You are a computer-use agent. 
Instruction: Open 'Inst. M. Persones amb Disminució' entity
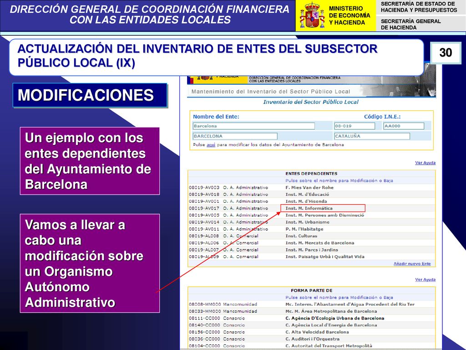point(324,215)
